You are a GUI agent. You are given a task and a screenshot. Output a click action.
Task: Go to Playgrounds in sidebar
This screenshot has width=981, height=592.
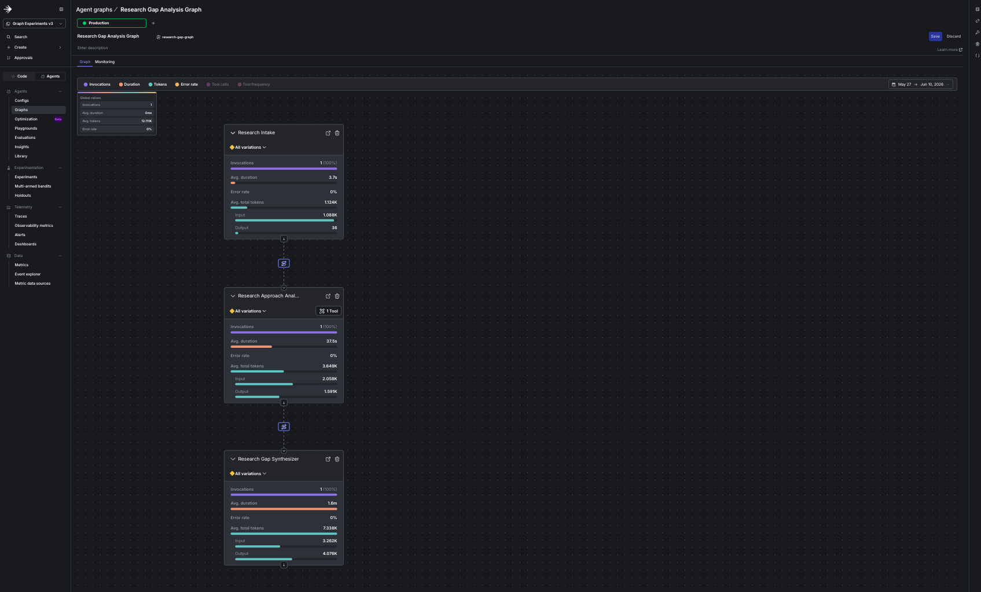point(26,128)
